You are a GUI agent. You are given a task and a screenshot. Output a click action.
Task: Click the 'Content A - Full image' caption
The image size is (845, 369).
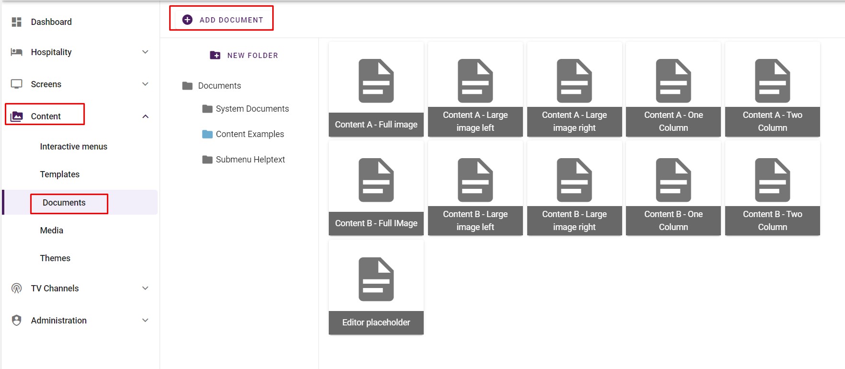pyautogui.click(x=376, y=125)
